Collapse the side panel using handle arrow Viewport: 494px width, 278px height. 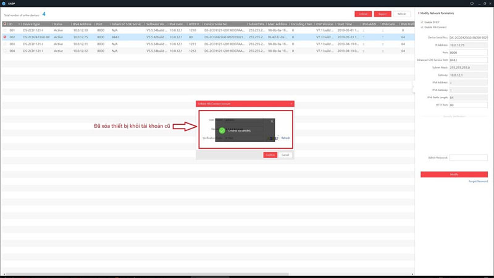(x=413, y=85)
